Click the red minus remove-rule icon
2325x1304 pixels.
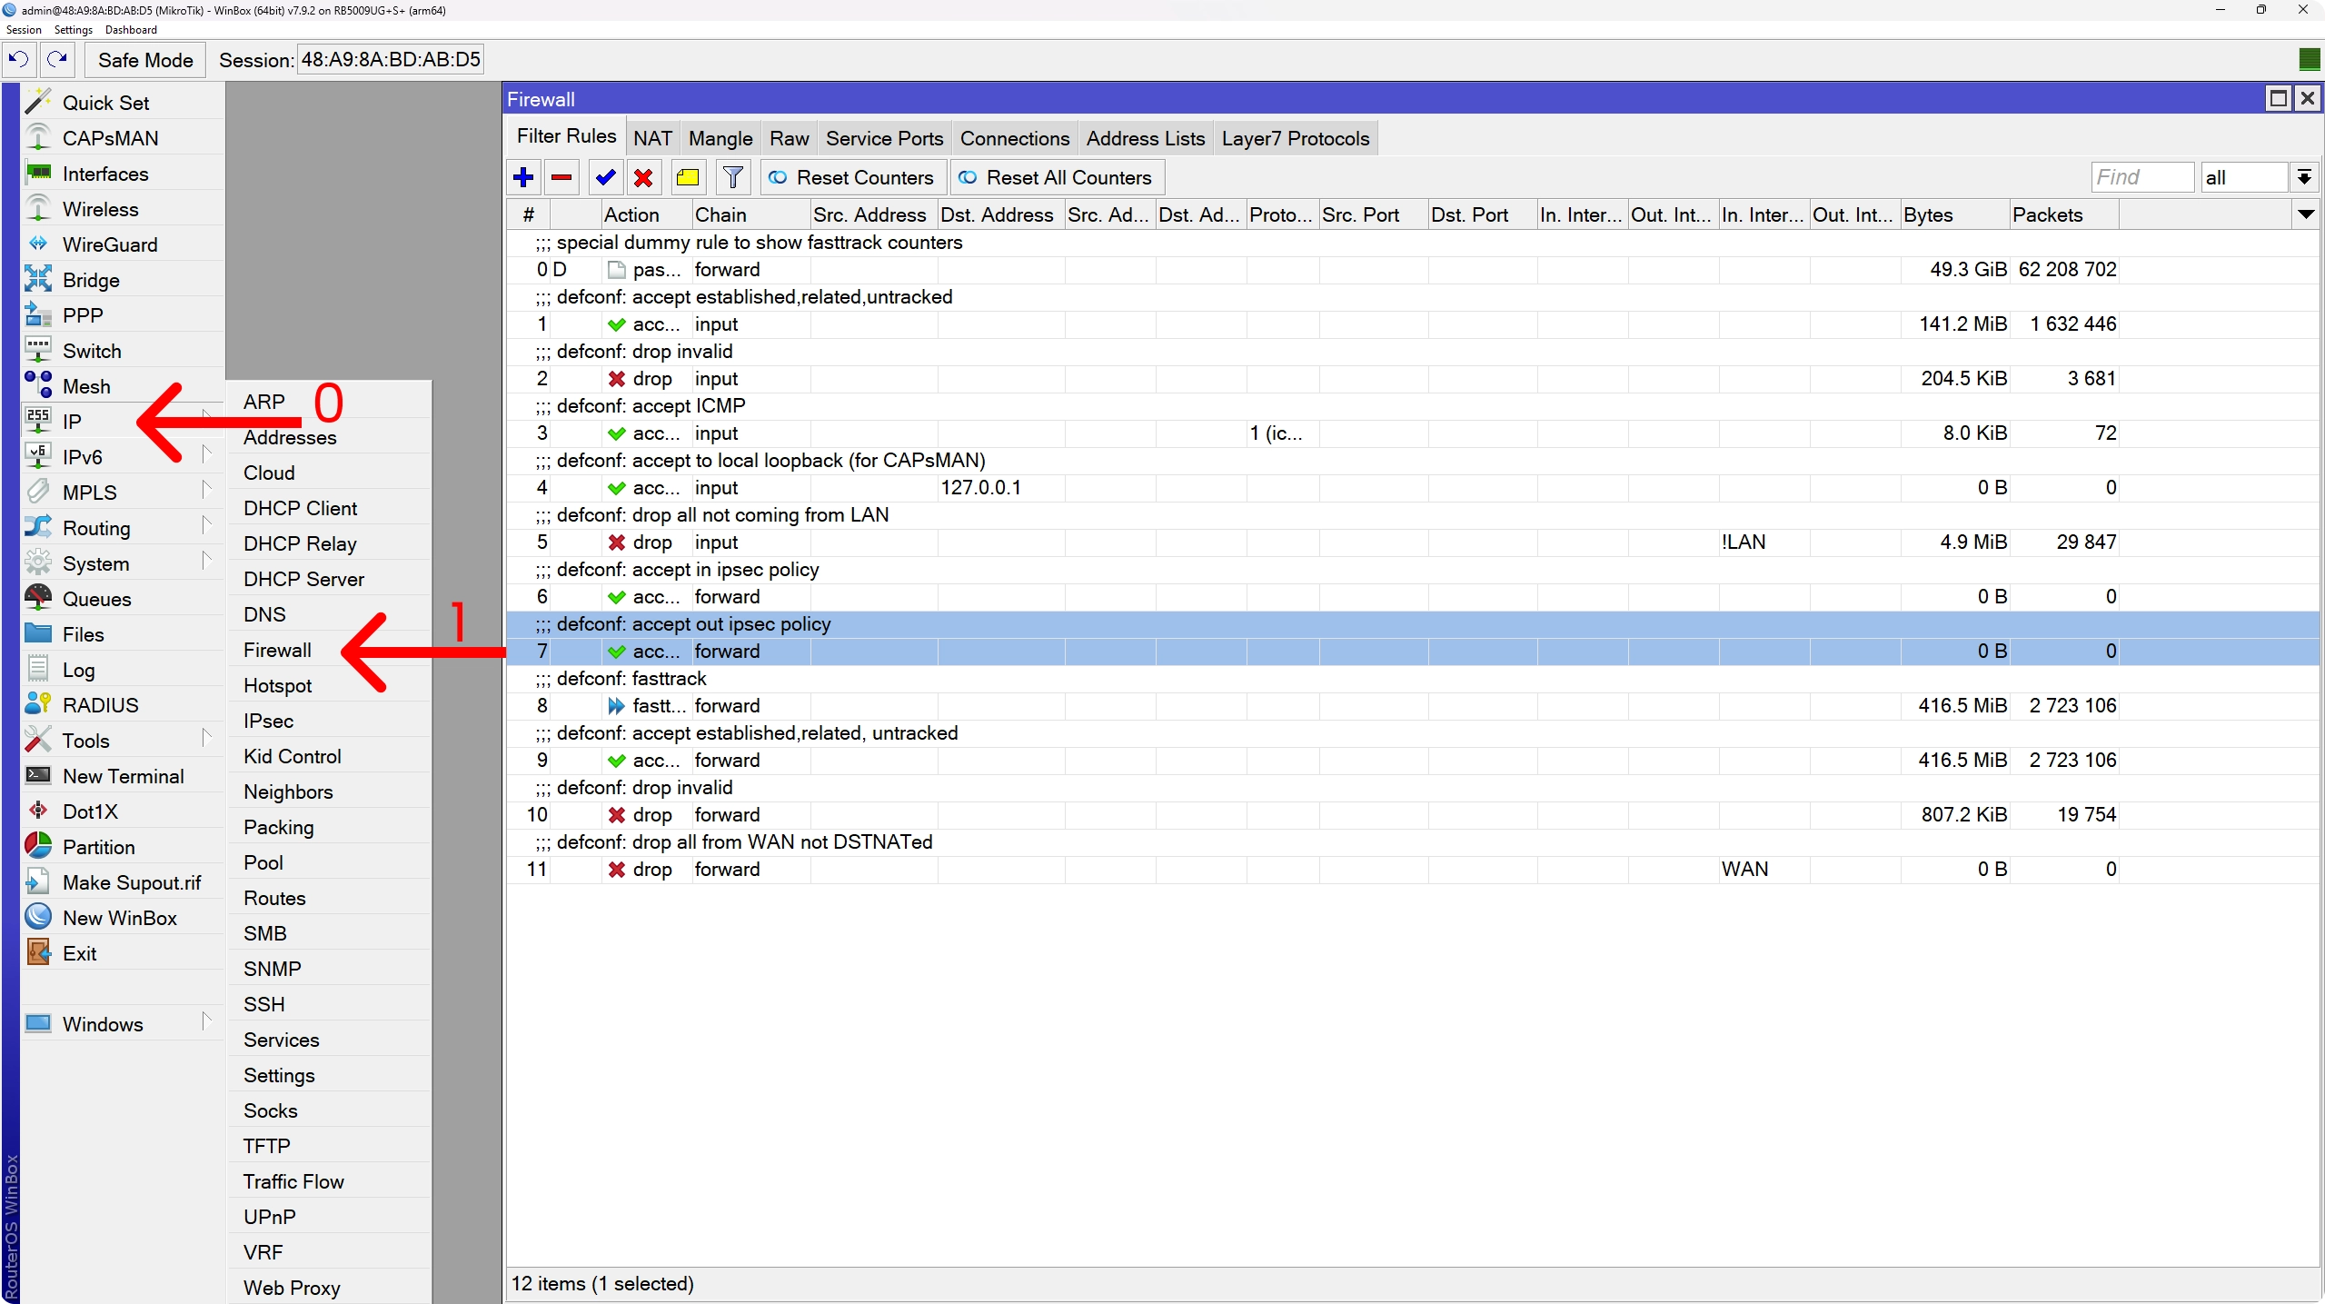click(561, 177)
